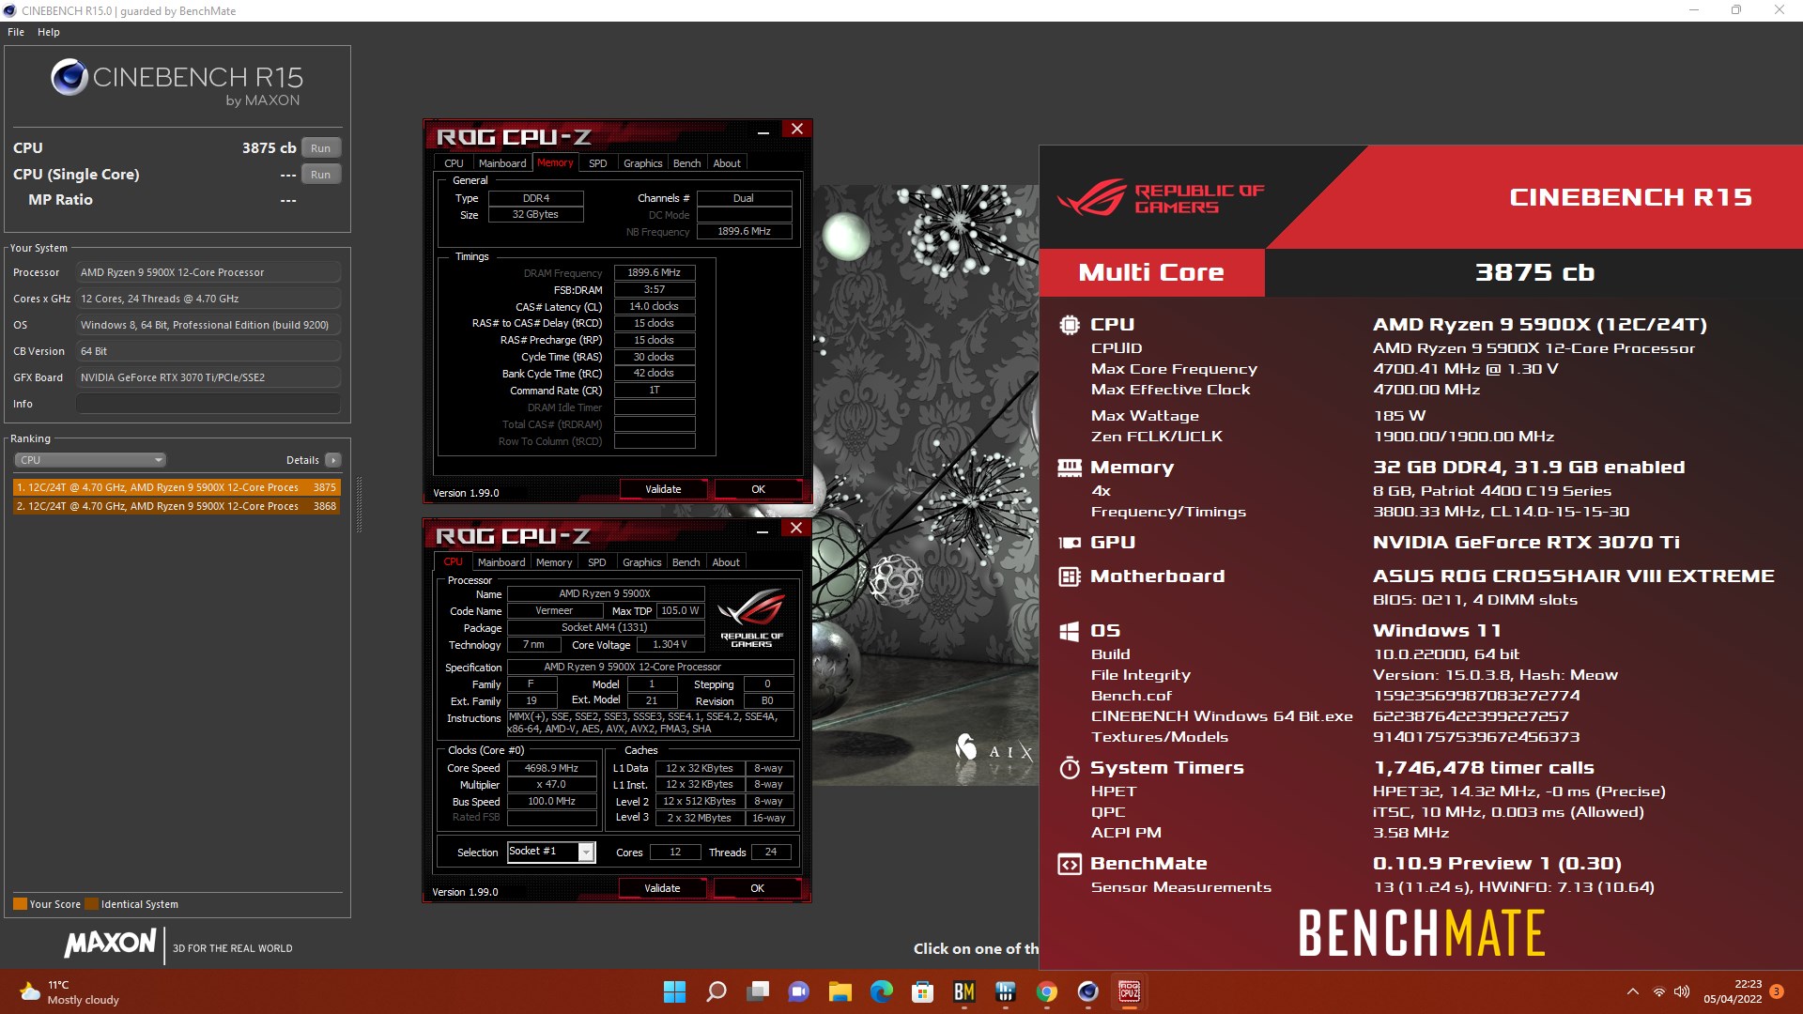Switch to Graphics tab in lower CPU-Z
The height and width of the screenshot is (1014, 1803).
coord(641,562)
